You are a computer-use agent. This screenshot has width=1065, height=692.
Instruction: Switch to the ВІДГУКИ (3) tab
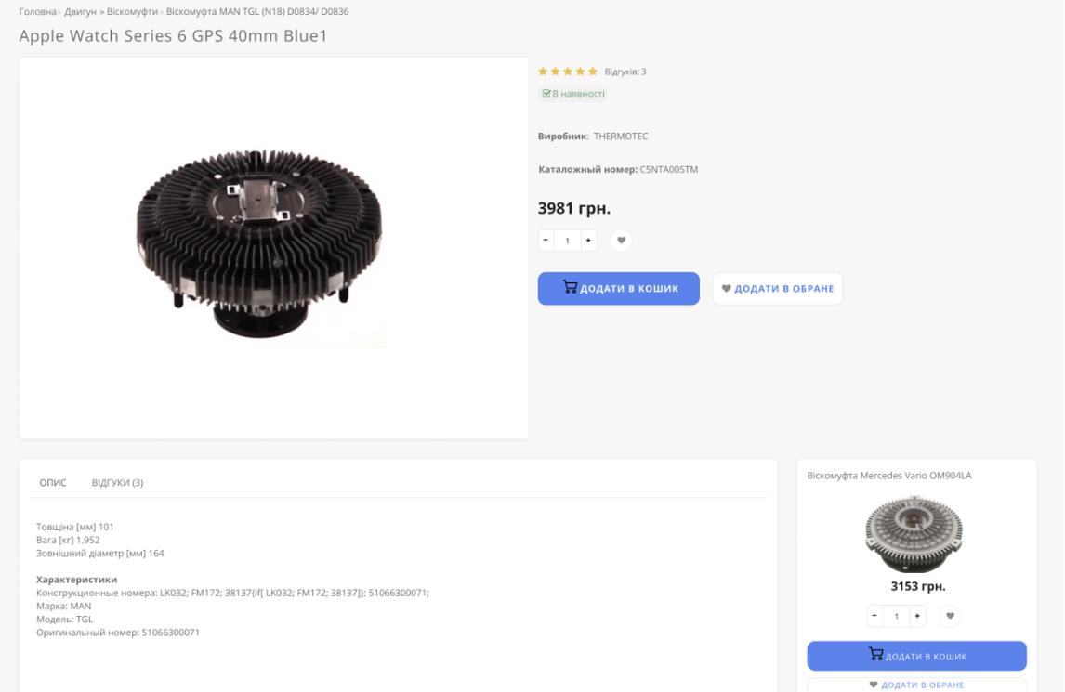[117, 483]
